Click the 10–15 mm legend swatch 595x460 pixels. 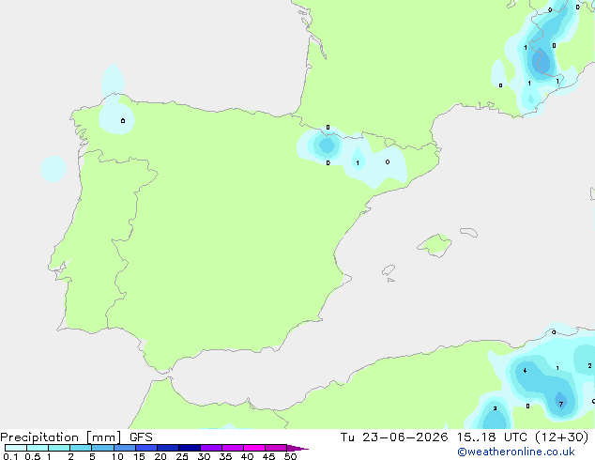coord(125,448)
